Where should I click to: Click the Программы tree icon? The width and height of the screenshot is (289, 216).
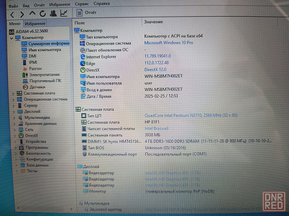pyautogui.click(x=22, y=148)
